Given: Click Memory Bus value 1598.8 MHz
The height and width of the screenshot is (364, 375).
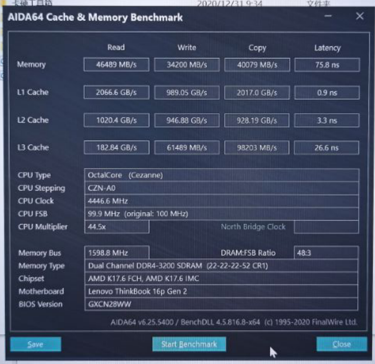Looking at the screenshot, I should point(117,253).
